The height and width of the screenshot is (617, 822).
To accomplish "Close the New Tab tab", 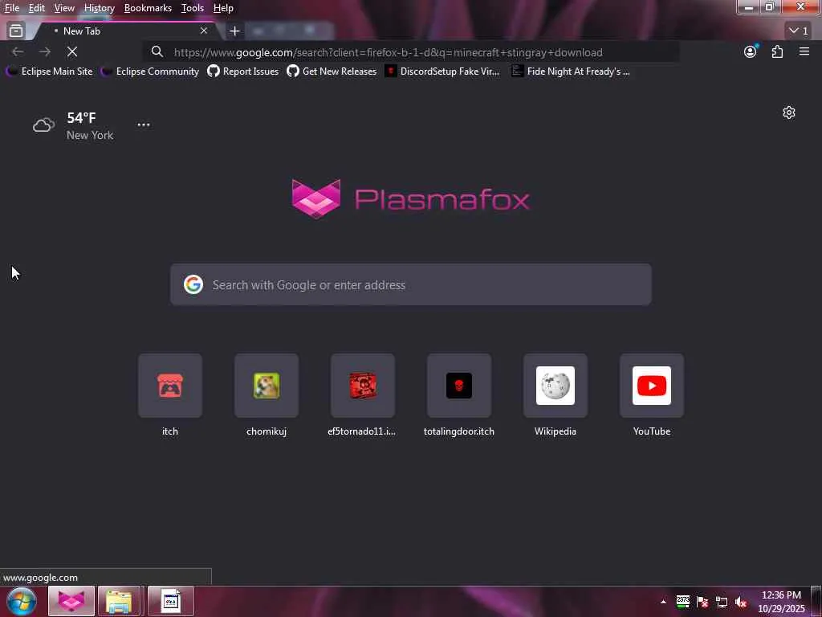I will (x=204, y=31).
